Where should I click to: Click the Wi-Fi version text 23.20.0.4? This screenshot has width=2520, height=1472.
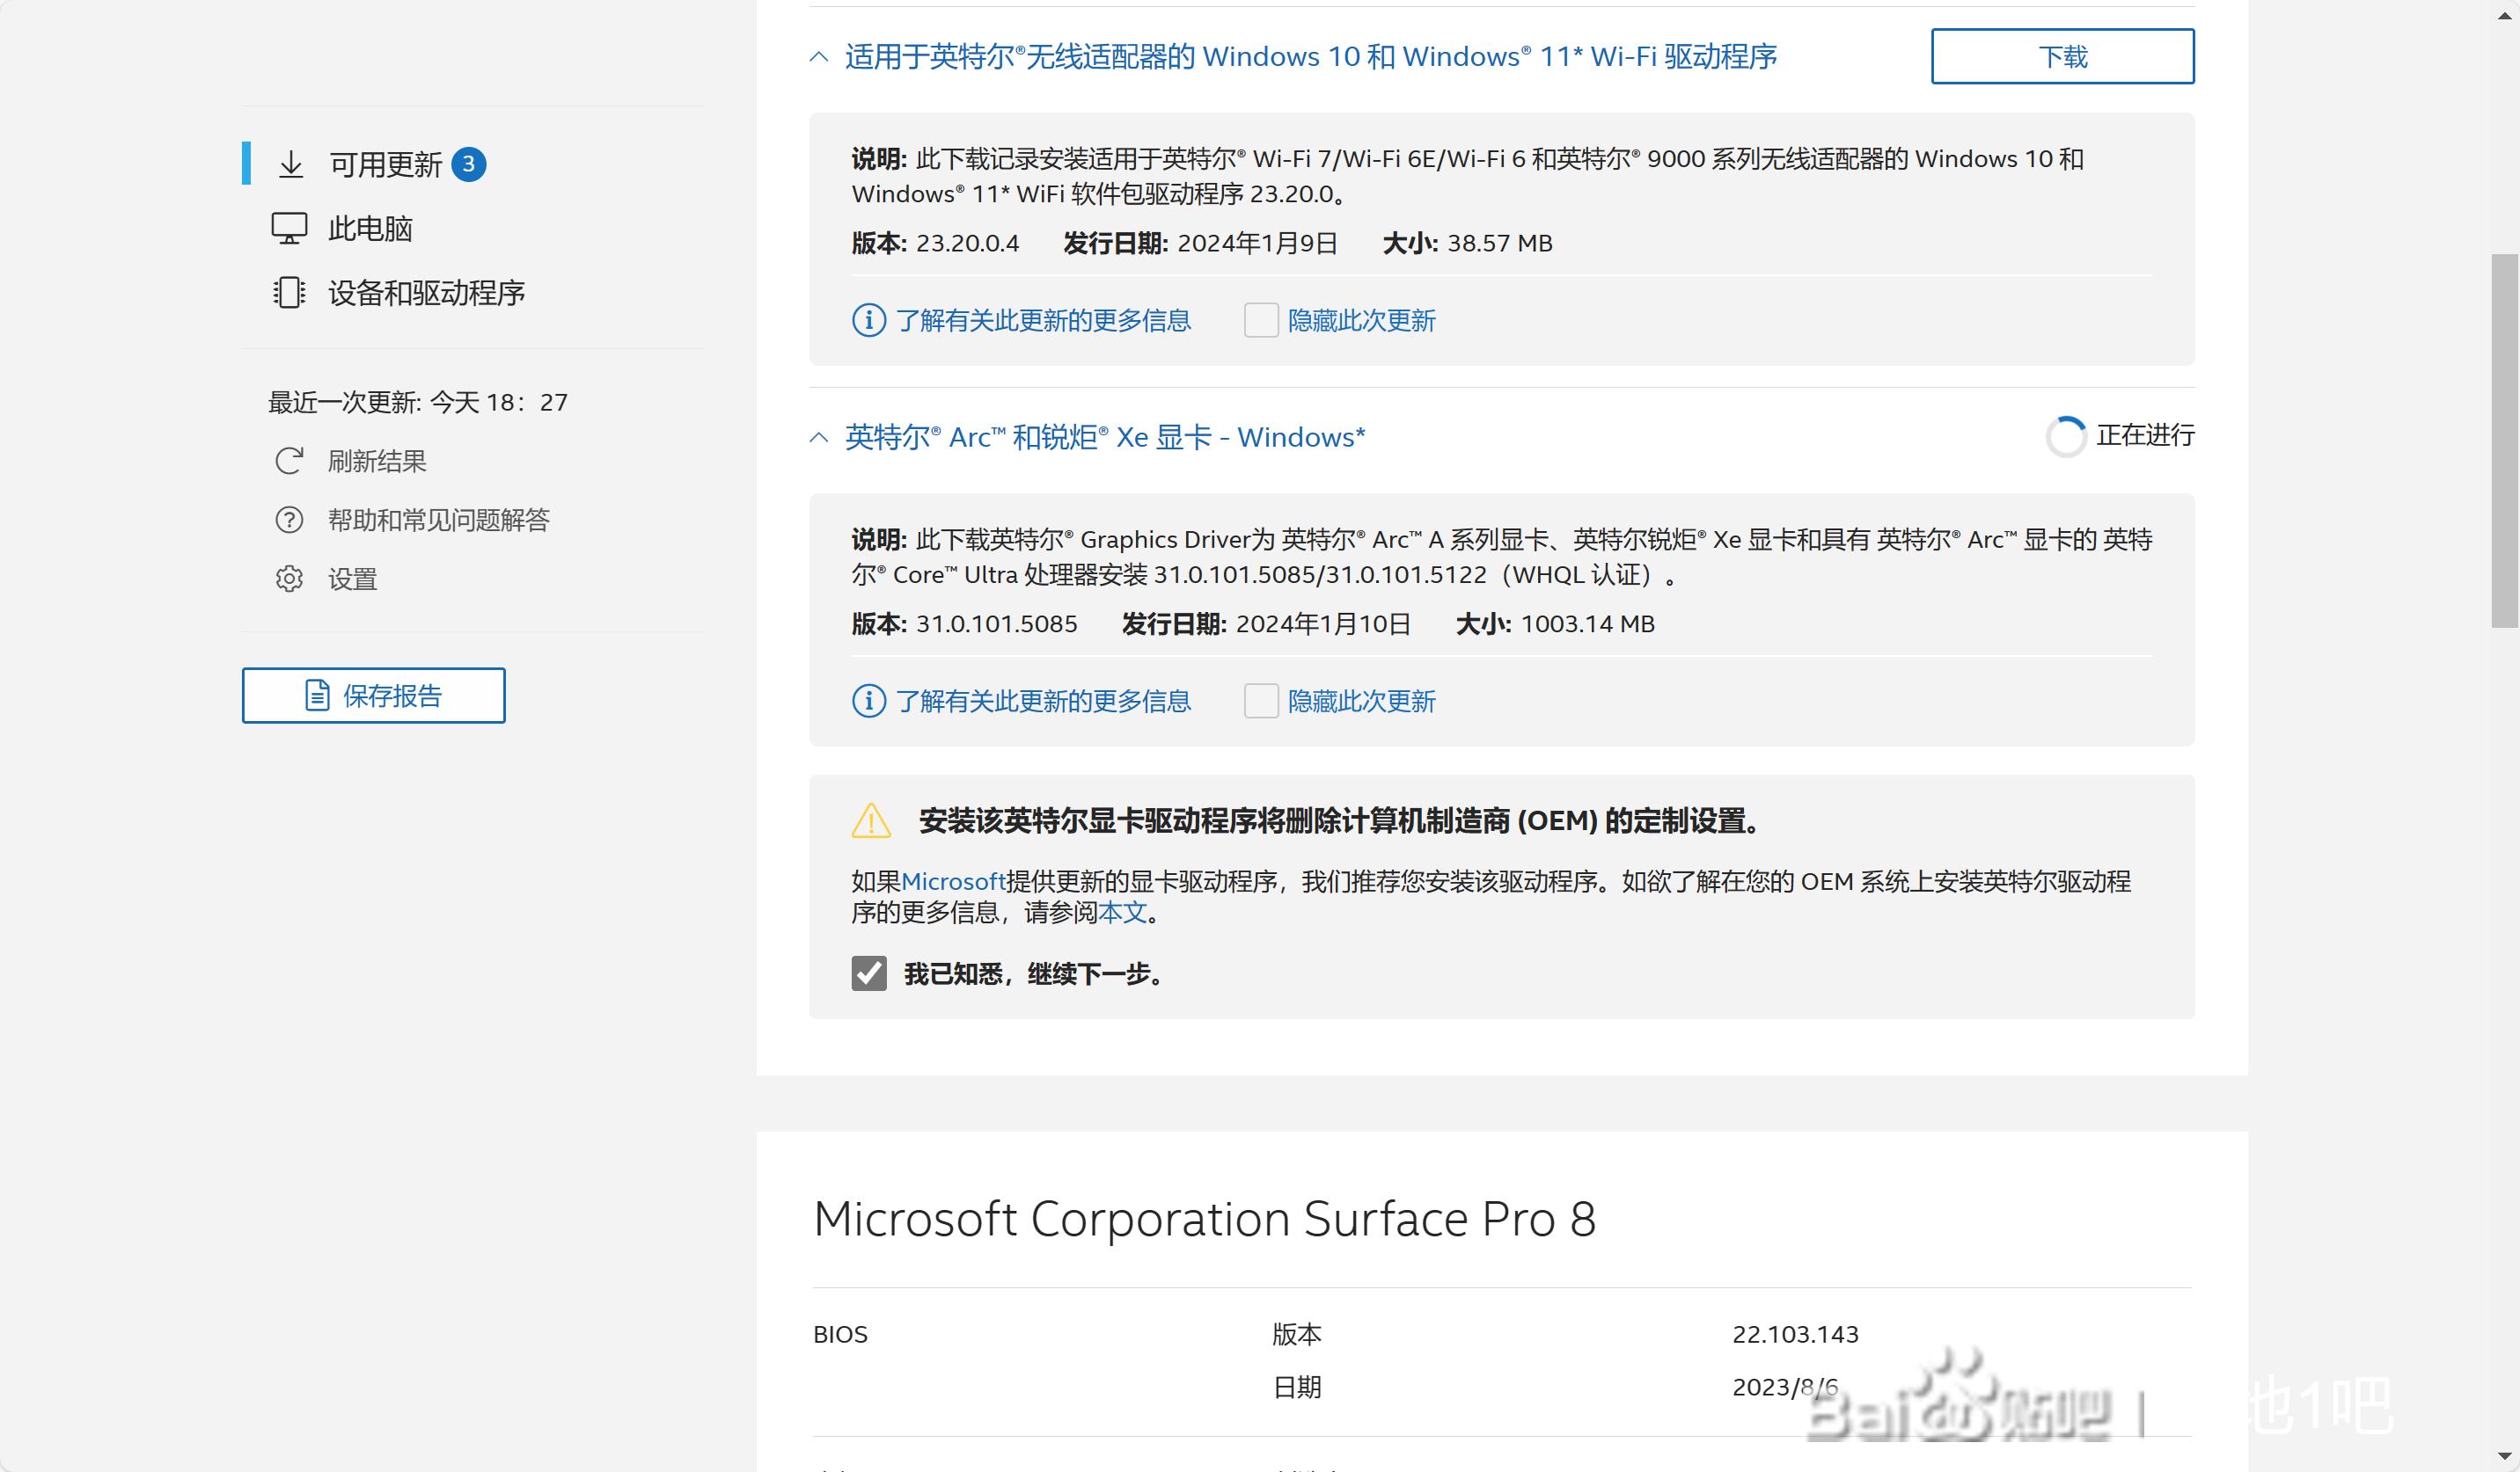(x=967, y=244)
